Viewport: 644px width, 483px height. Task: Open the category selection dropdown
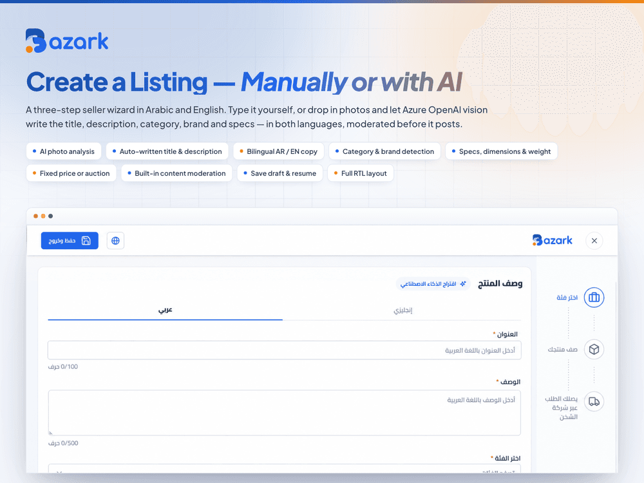284,469
